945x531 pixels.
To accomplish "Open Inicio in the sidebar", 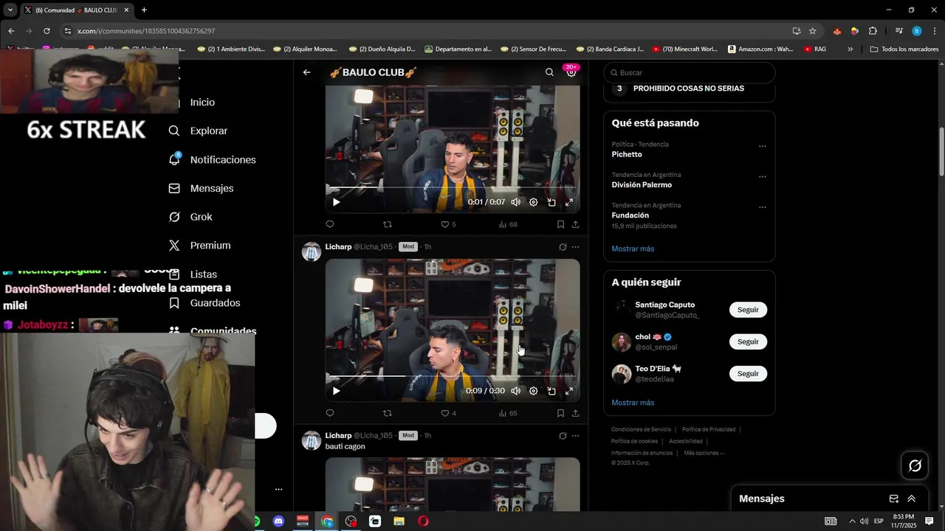I will coord(202,103).
